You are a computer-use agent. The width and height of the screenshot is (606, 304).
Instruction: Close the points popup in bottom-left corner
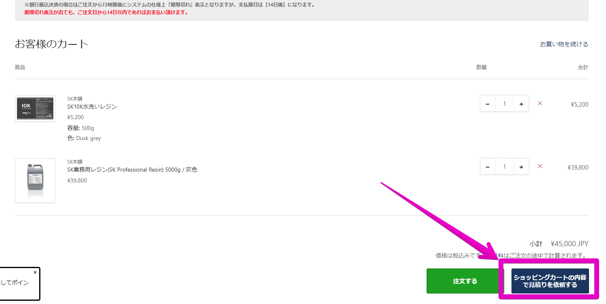pyautogui.click(x=35, y=273)
